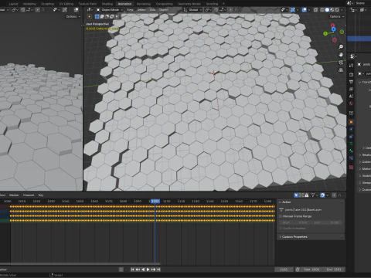The width and height of the screenshot is (371, 278).
Task: Open the Channel menu in dope sheet
Action: (29, 195)
